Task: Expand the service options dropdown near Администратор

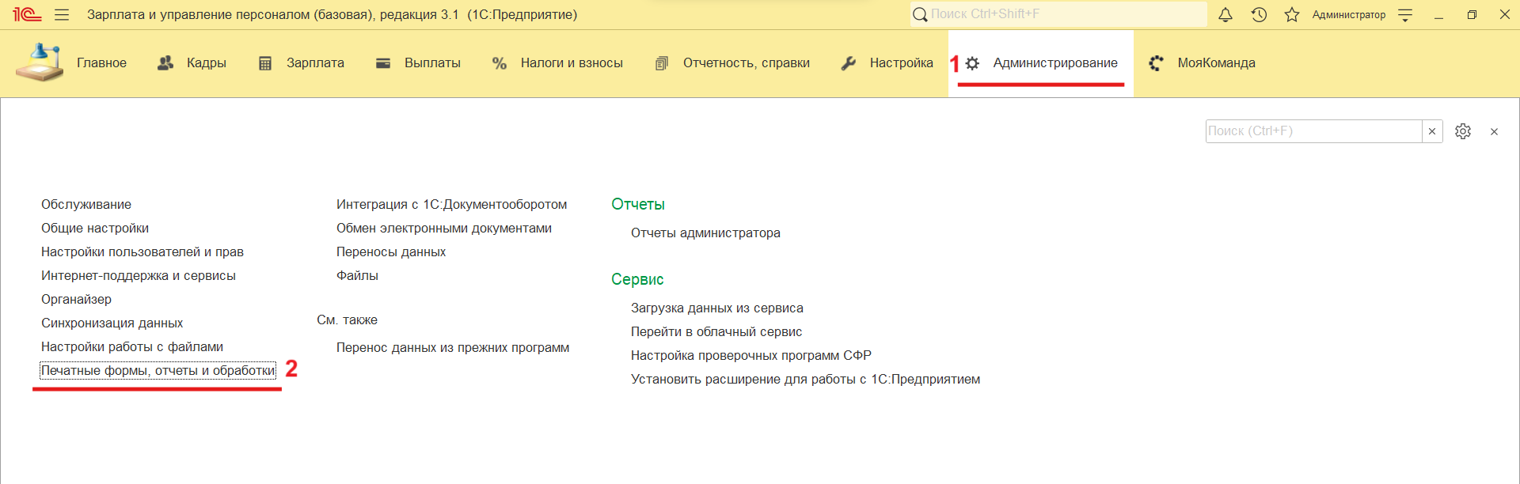Action: click(x=1405, y=15)
